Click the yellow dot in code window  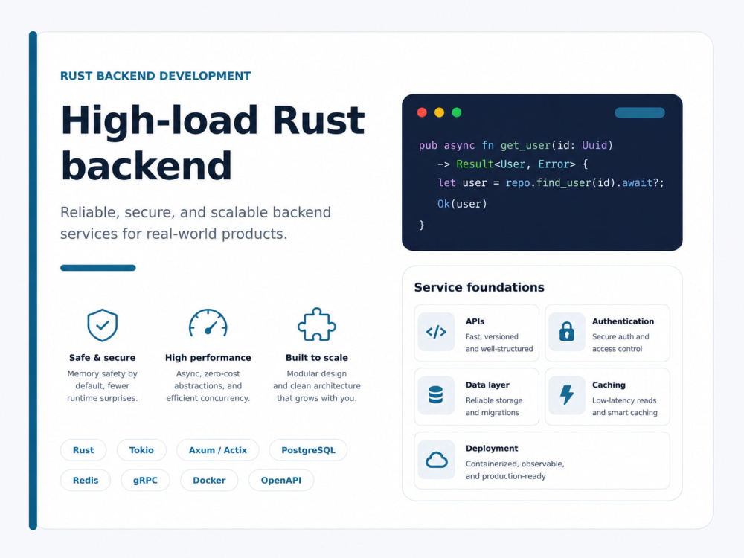[x=440, y=112]
